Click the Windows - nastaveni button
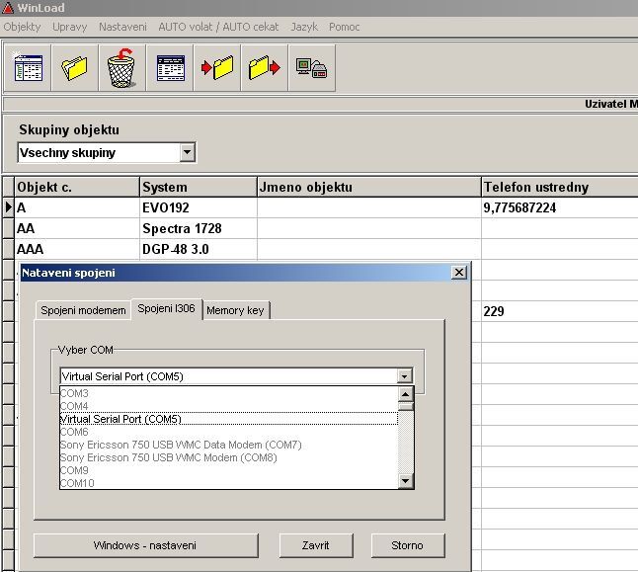This screenshot has height=572, width=638. click(x=145, y=545)
